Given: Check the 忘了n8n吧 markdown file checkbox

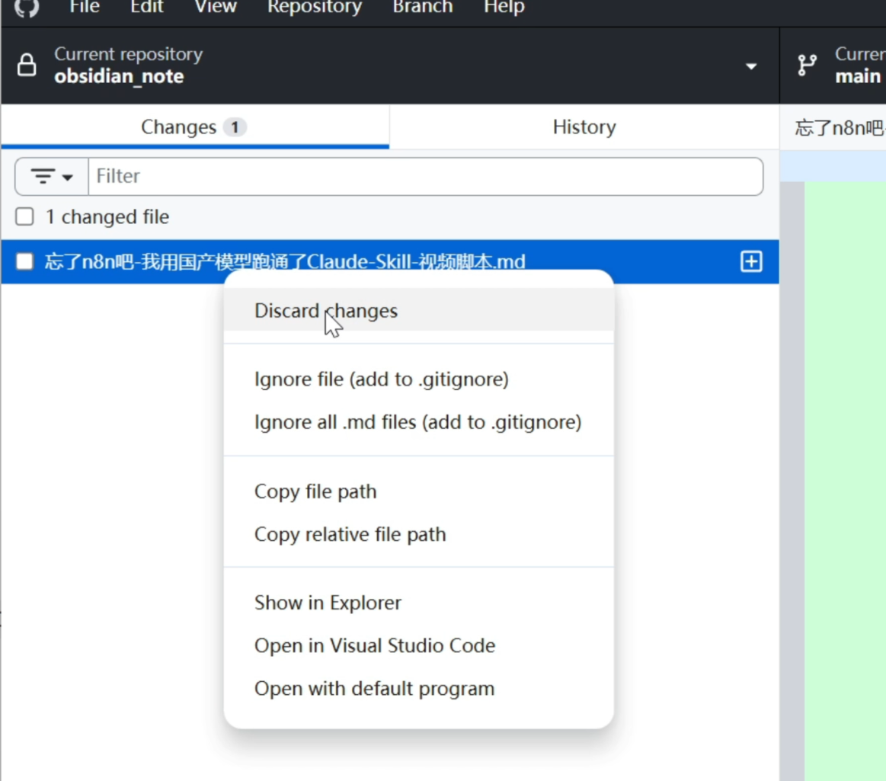Looking at the screenshot, I should click(24, 261).
